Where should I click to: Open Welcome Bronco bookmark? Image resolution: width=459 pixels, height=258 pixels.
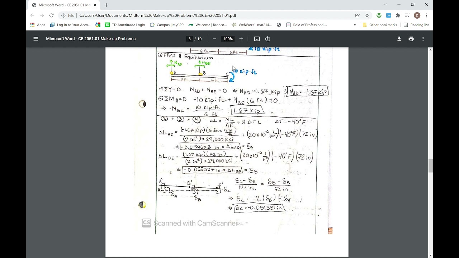point(208,25)
